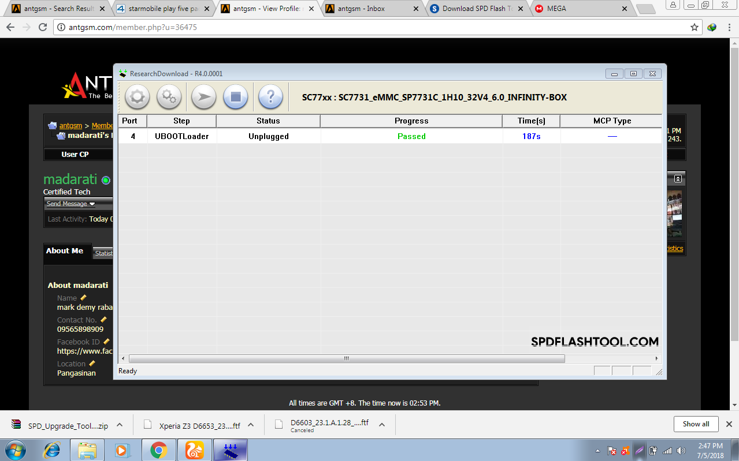Launch Internet Explorer from the taskbar

click(x=52, y=450)
